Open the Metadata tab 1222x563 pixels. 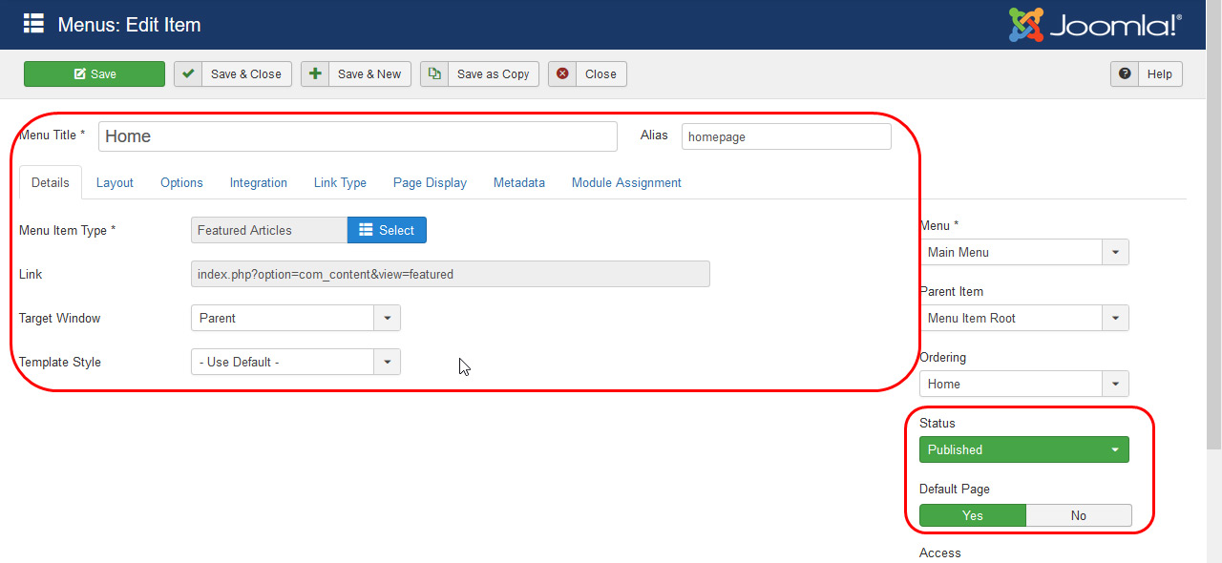click(x=518, y=182)
